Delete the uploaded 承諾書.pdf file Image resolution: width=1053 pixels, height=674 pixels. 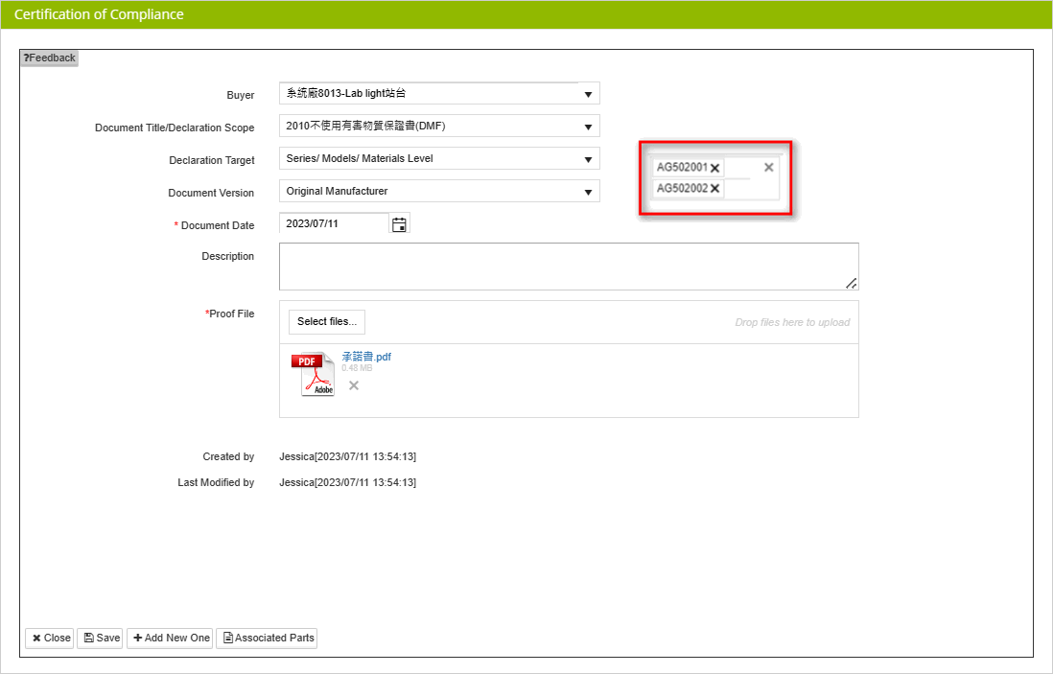354,385
